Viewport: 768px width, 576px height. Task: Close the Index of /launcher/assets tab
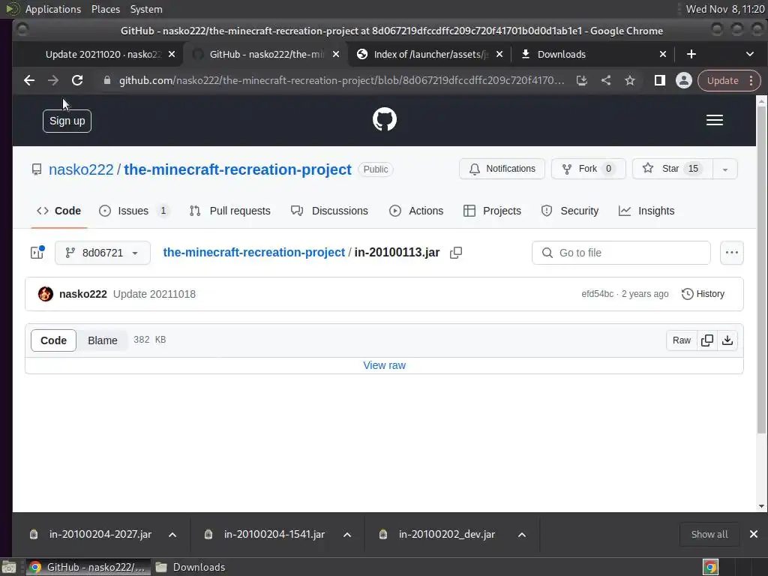(x=499, y=54)
